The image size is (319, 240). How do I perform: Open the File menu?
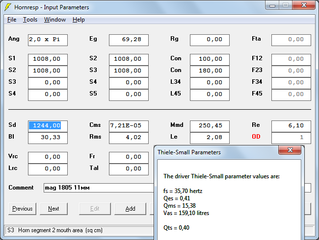click(12, 20)
